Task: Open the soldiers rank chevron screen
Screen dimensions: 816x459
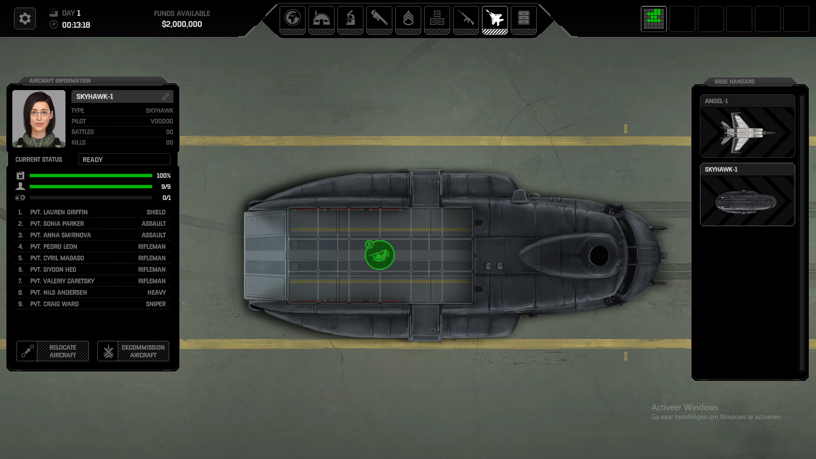Action: coord(408,19)
